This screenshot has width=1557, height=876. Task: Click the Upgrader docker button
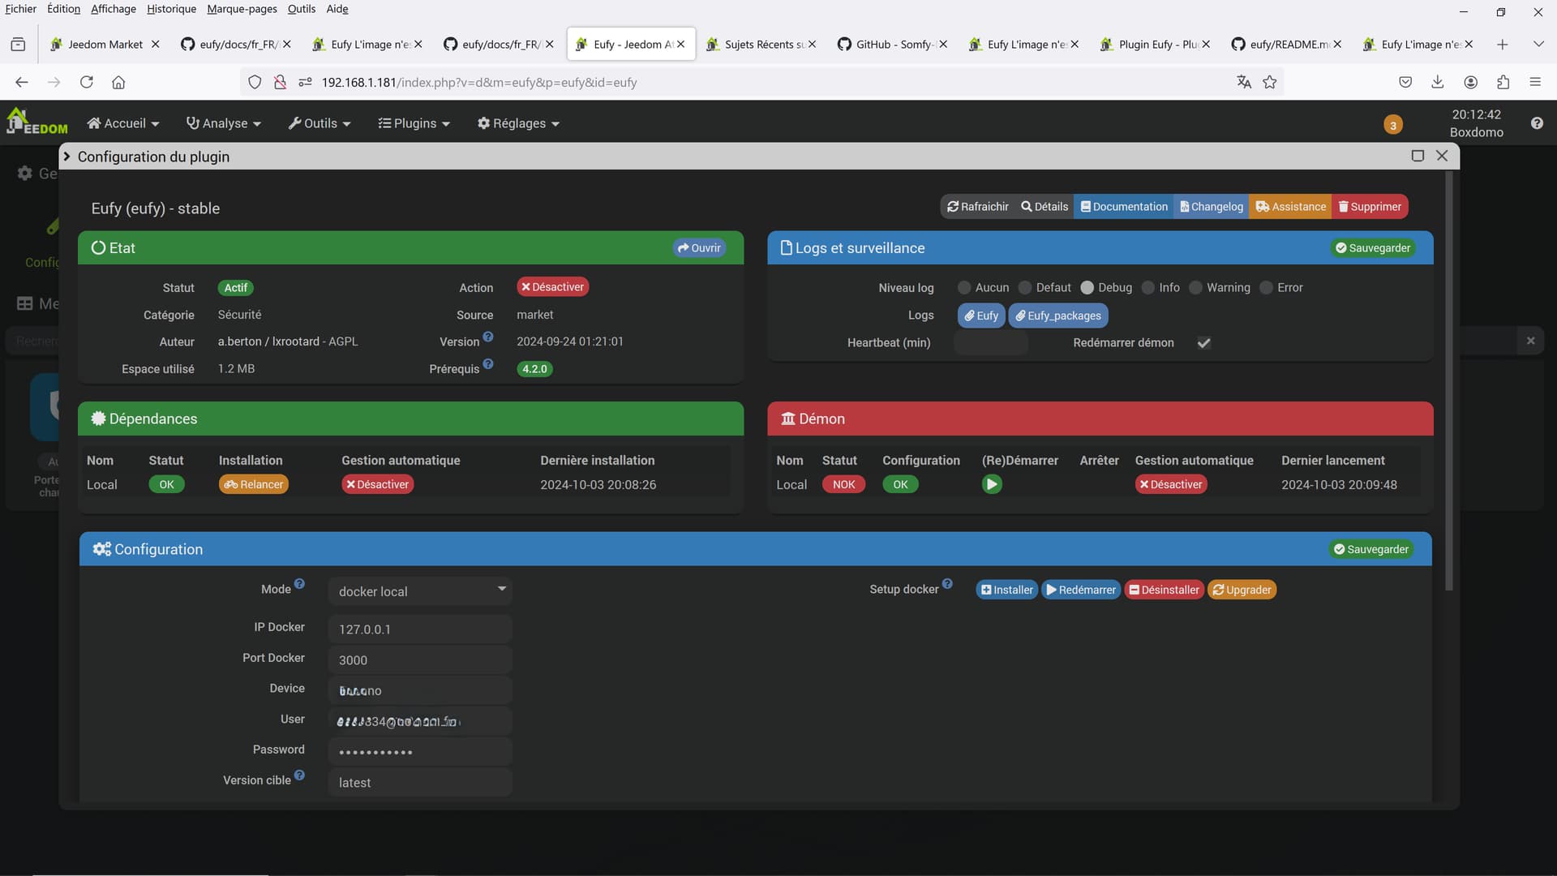click(1242, 590)
